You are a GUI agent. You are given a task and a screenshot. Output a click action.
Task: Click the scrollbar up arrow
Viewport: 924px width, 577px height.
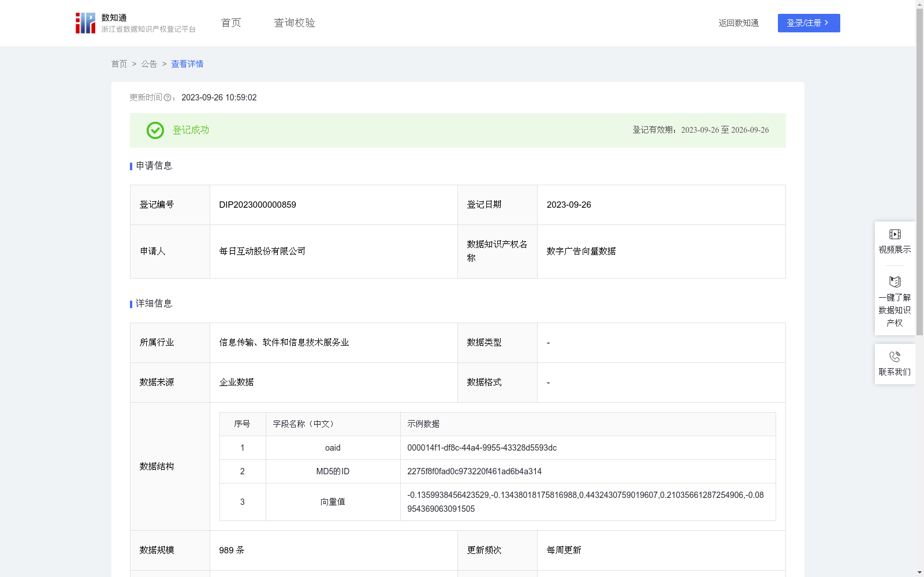coord(919,4)
